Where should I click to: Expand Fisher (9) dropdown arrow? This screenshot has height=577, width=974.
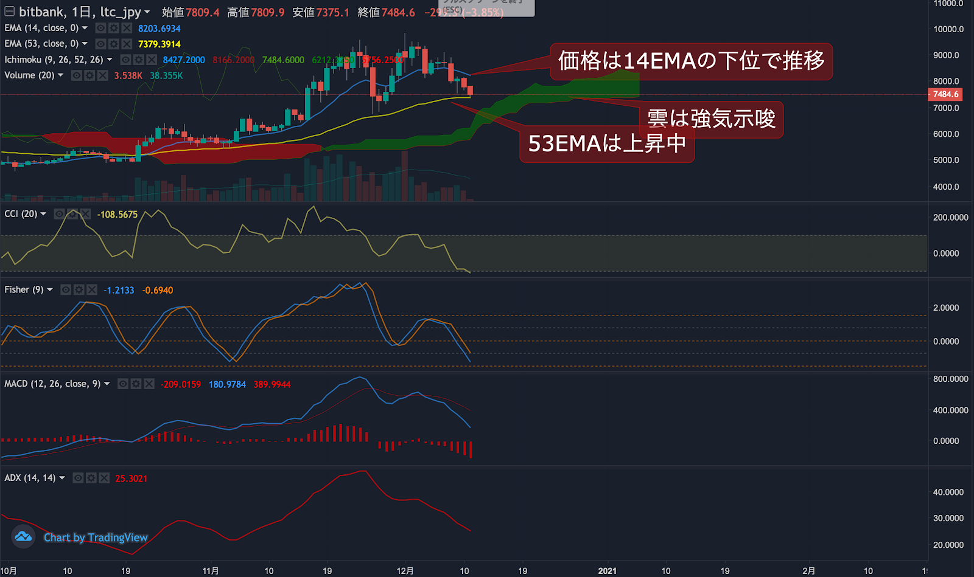[50, 290]
